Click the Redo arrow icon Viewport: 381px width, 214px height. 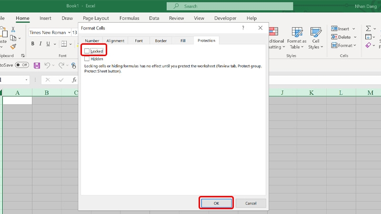pos(61,65)
